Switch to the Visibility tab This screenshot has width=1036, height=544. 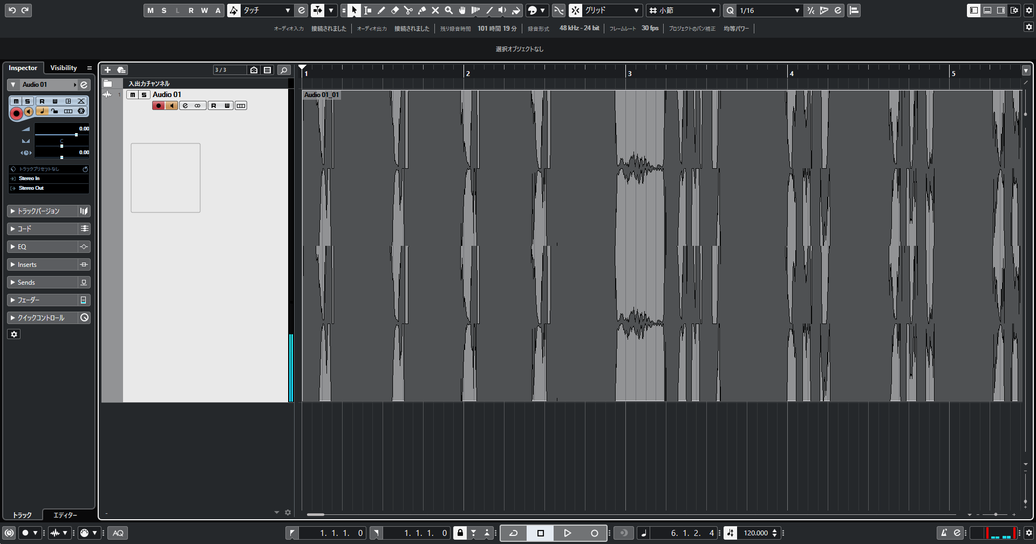point(64,68)
